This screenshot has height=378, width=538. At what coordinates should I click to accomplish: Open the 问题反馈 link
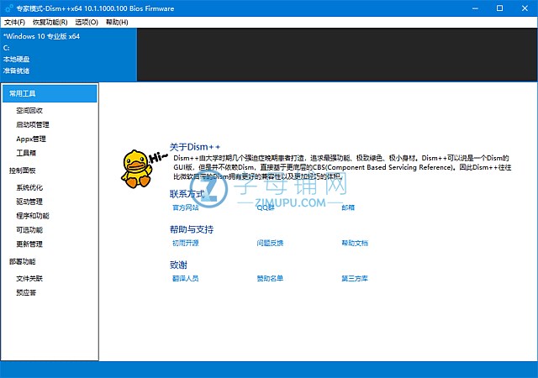pos(270,243)
